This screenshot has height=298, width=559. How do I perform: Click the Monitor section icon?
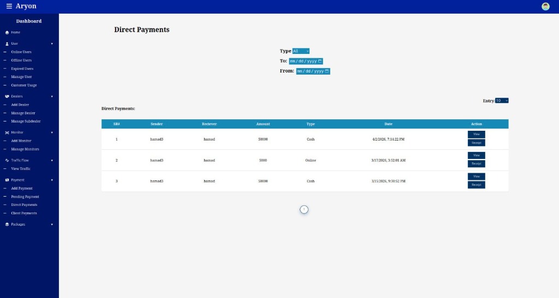click(x=7, y=132)
